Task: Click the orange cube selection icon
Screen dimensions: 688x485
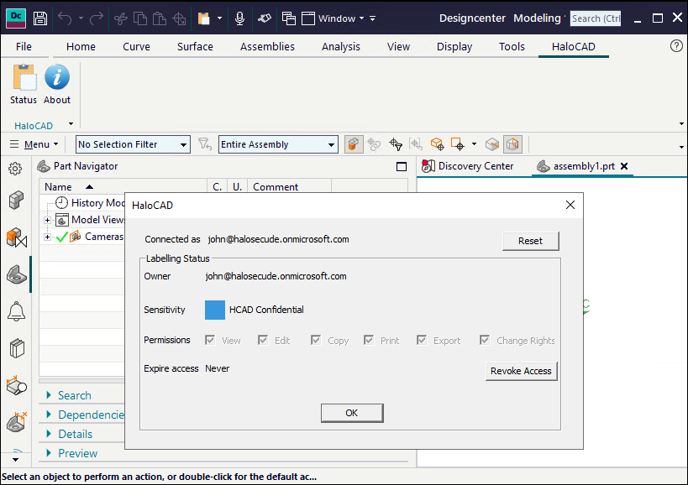Action: pos(354,144)
